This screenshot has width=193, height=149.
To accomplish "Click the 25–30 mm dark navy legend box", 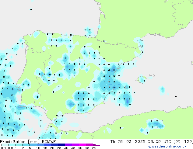I will coord(61,145).
